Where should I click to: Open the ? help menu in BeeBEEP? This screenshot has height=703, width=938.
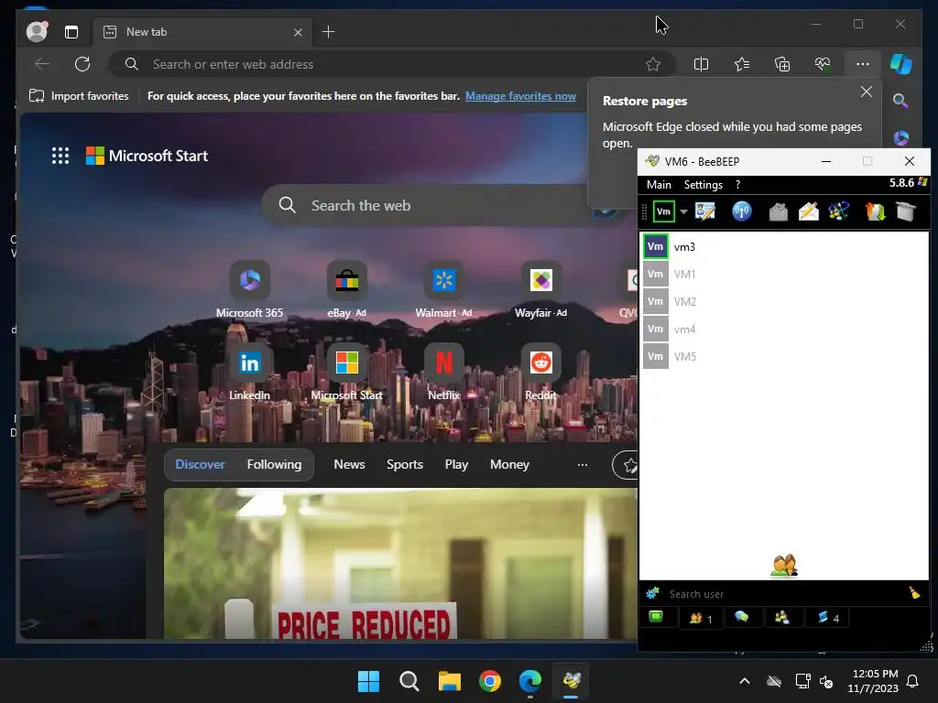(737, 185)
